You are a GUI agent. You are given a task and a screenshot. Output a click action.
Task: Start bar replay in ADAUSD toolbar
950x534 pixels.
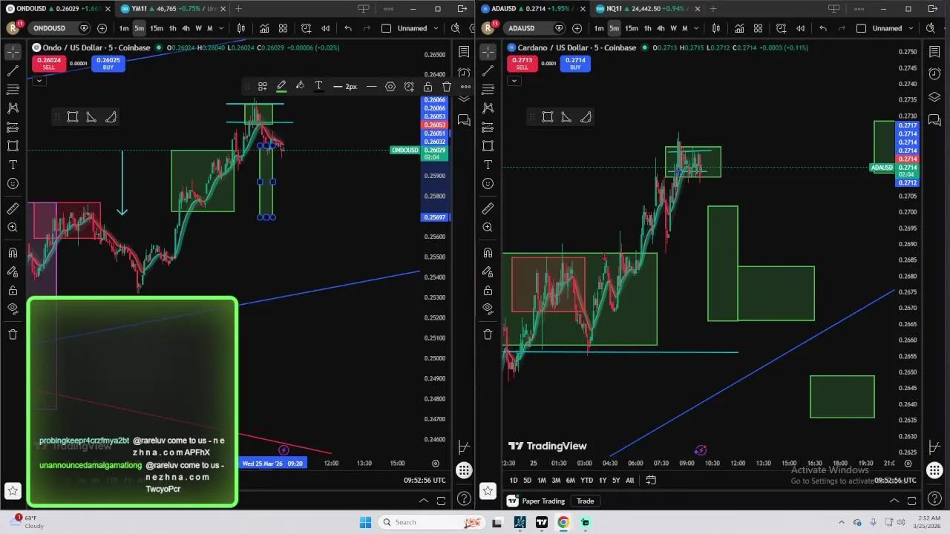(x=800, y=28)
